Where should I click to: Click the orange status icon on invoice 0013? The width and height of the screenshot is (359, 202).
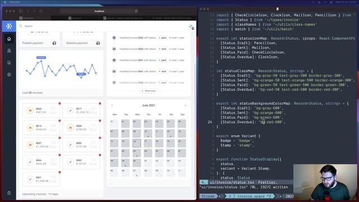[30, 127]
